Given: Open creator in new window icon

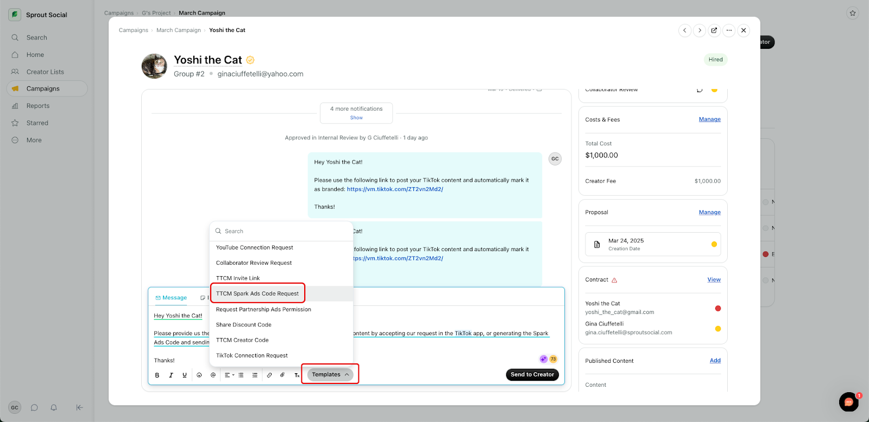Looking at the screenshot, I should click(714, 30).
